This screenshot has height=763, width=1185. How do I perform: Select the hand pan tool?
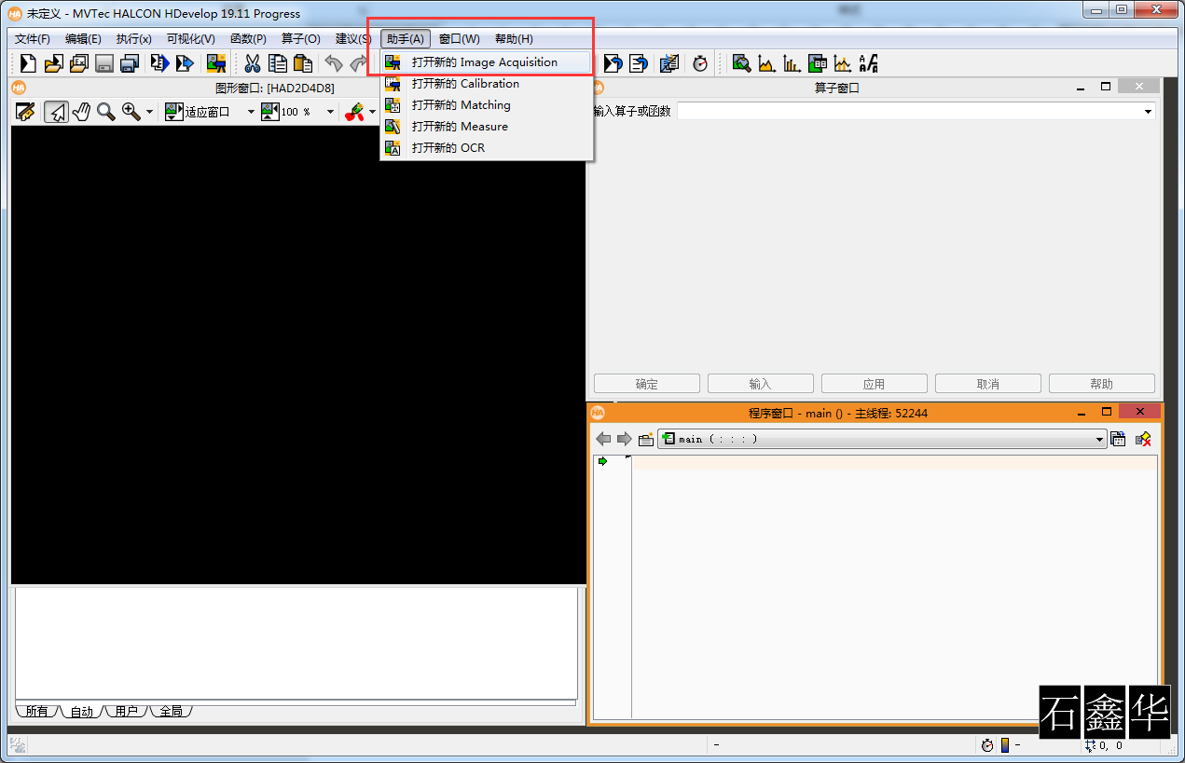point(81,112)
